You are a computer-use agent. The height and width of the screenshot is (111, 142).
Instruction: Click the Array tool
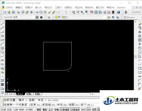click(140, 40)
